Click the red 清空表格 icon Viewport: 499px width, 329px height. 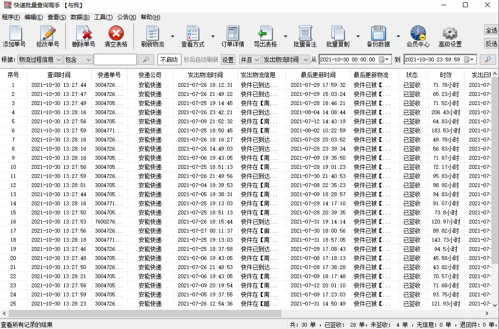tap(116, 33)
